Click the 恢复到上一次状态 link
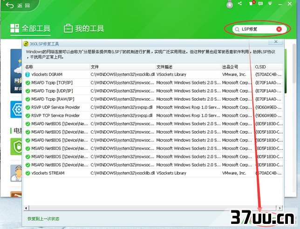The width and height of the screenshot is (300, 229). coord(43,219)
